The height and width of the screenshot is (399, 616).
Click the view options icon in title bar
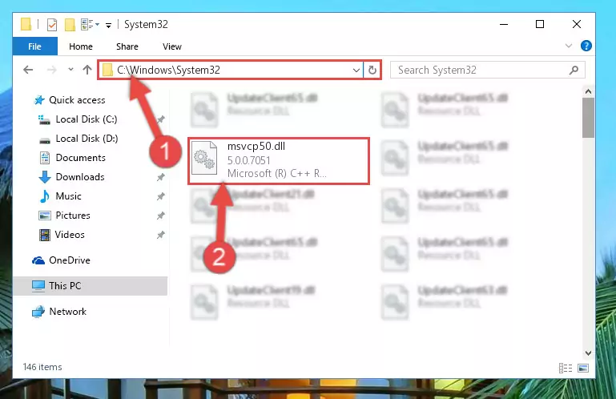click(x=90, y=24)
